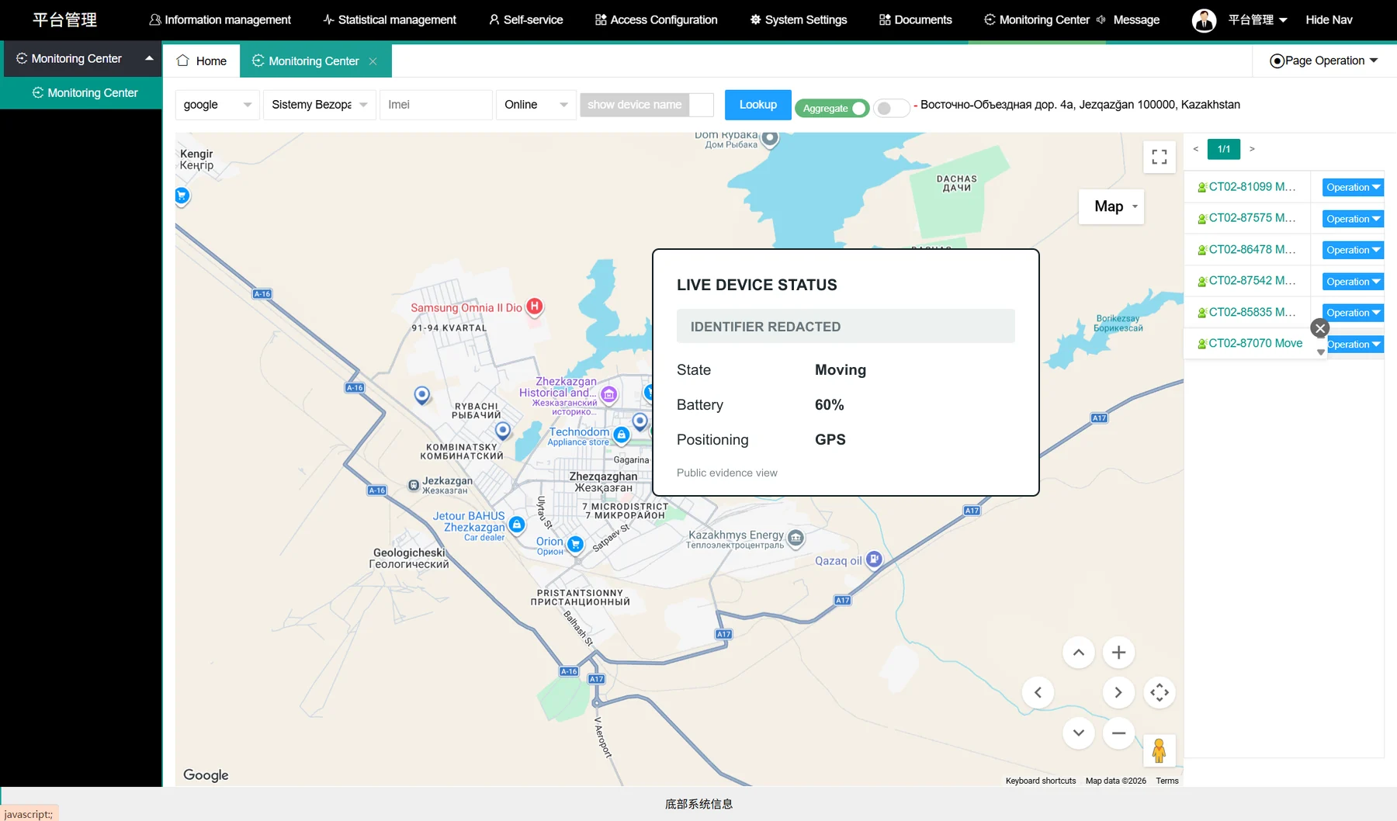Screen dimensions: 1397x821
Task: Zoom out the map
Action: [x=1118, y=733]
